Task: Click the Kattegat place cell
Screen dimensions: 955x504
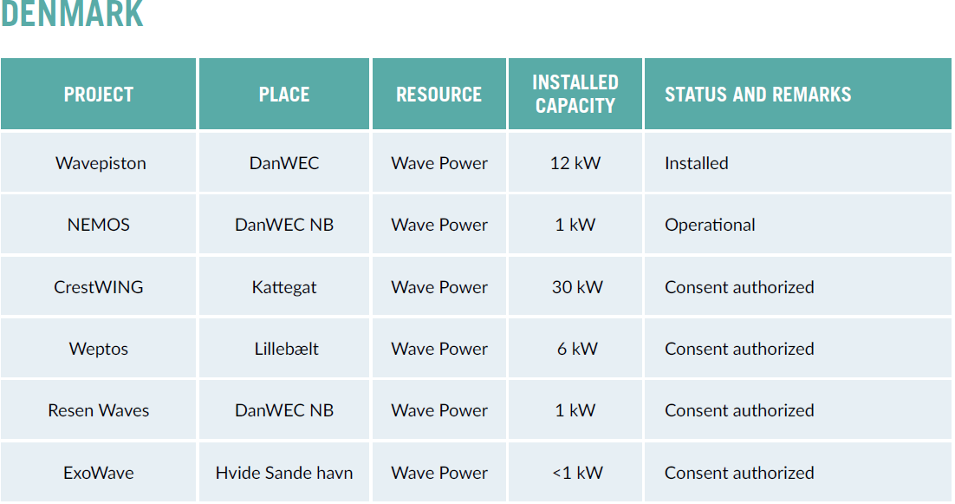Action: point(284,287)
